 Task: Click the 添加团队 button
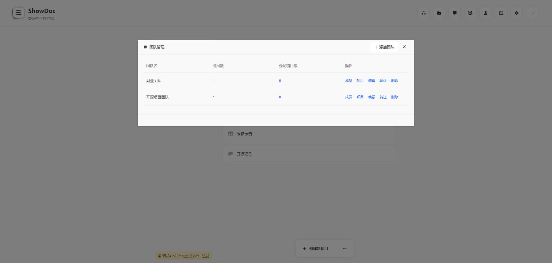point(384,47)
